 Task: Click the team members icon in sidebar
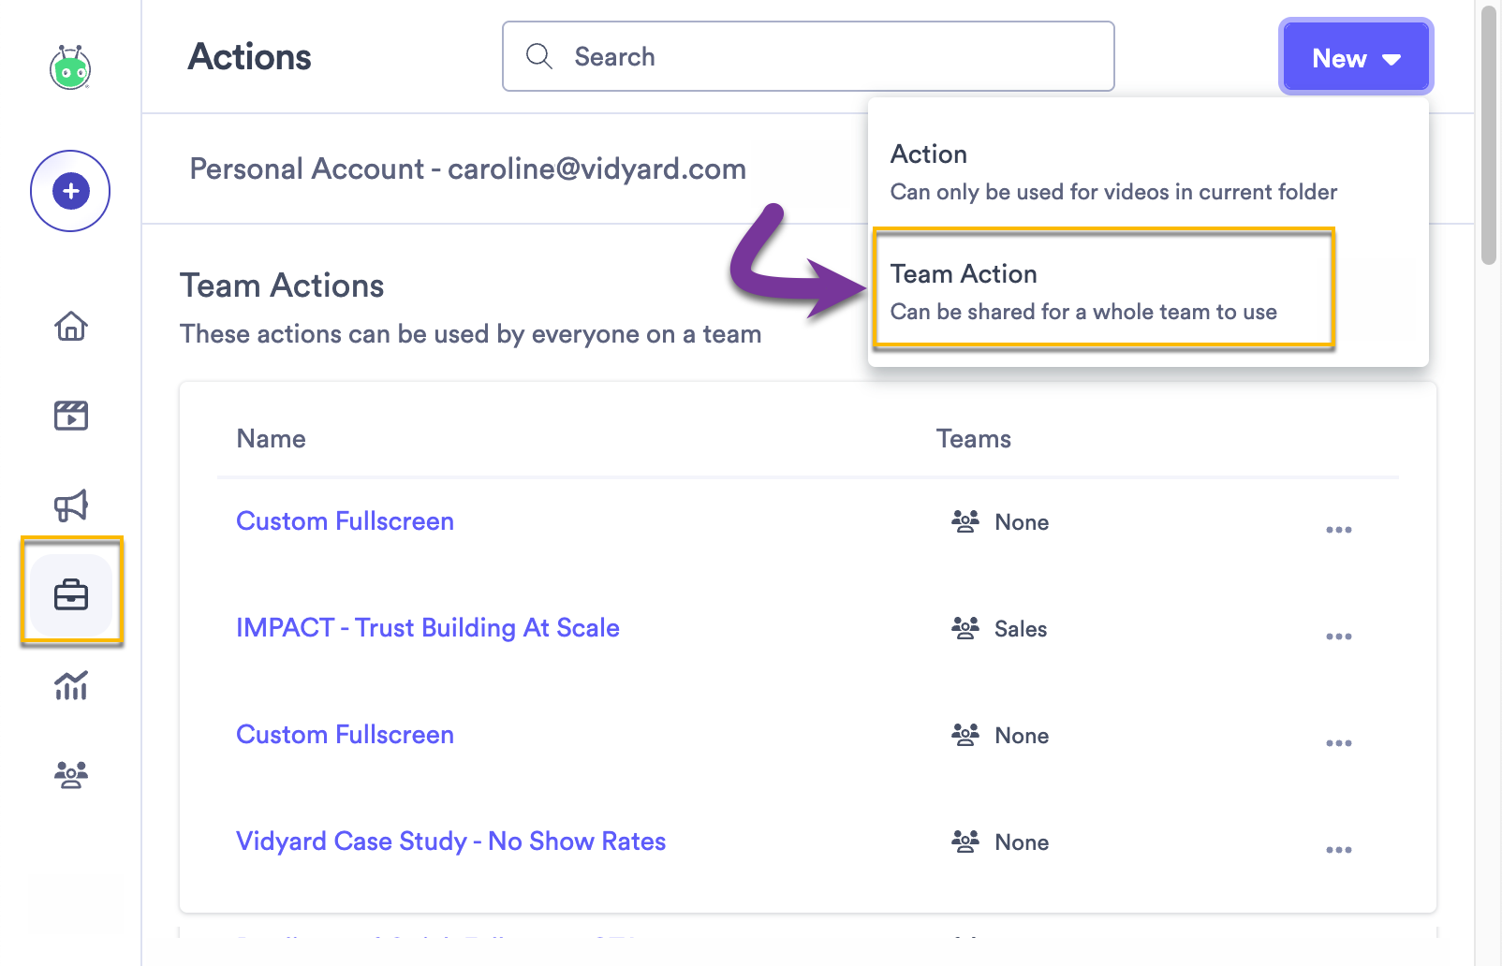point(70,774)
